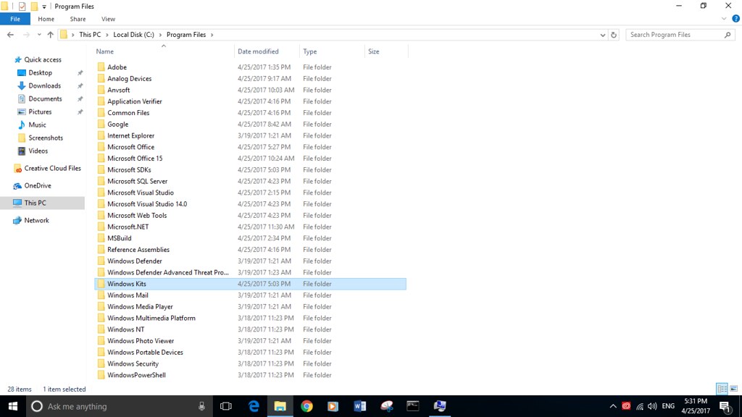This screenshot has width=742, height=417.
Task: Show hidden system tray icons
Action: pos(613,406)
